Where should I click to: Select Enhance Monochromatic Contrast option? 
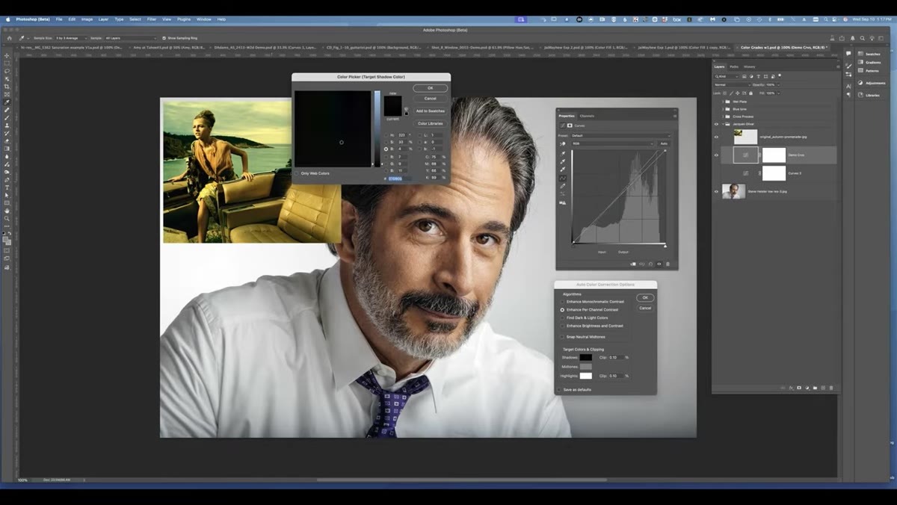(563, 302)
